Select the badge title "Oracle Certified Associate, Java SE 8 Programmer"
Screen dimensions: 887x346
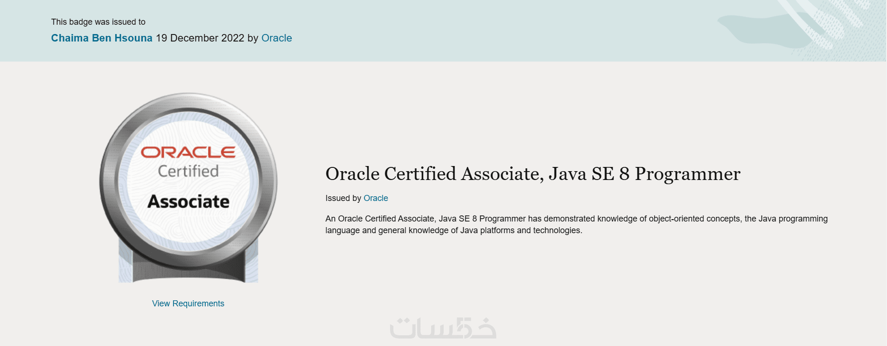point(533,174)
